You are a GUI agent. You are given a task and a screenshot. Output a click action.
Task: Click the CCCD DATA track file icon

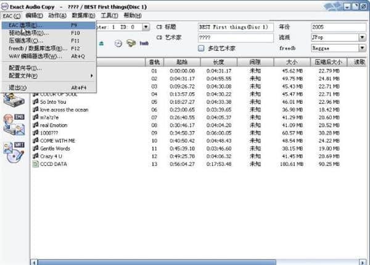pyautogui.click(x=35, y=164)
